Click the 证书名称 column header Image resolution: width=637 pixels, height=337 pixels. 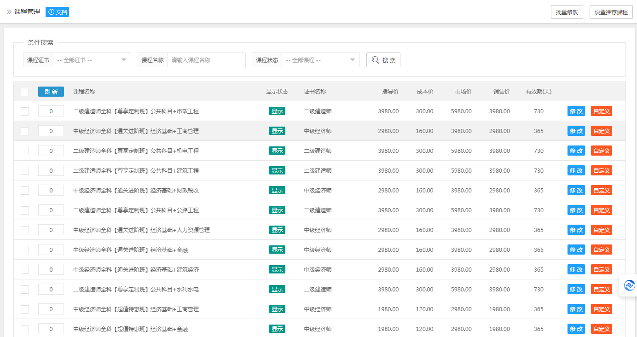315,92
